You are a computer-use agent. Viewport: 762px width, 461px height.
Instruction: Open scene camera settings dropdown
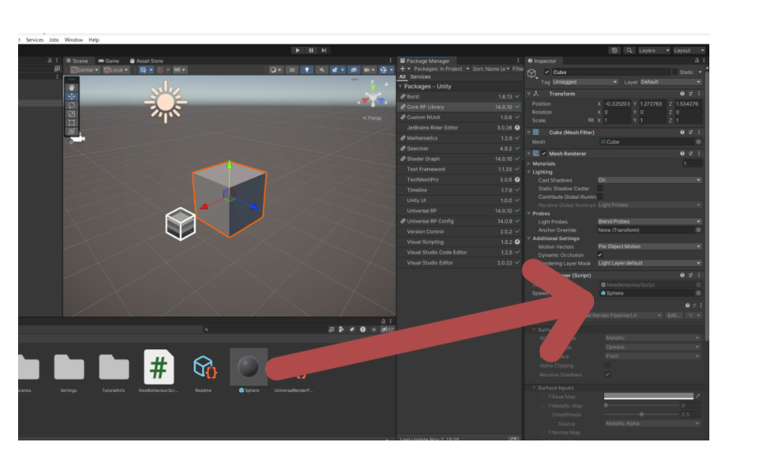(369, 70)
